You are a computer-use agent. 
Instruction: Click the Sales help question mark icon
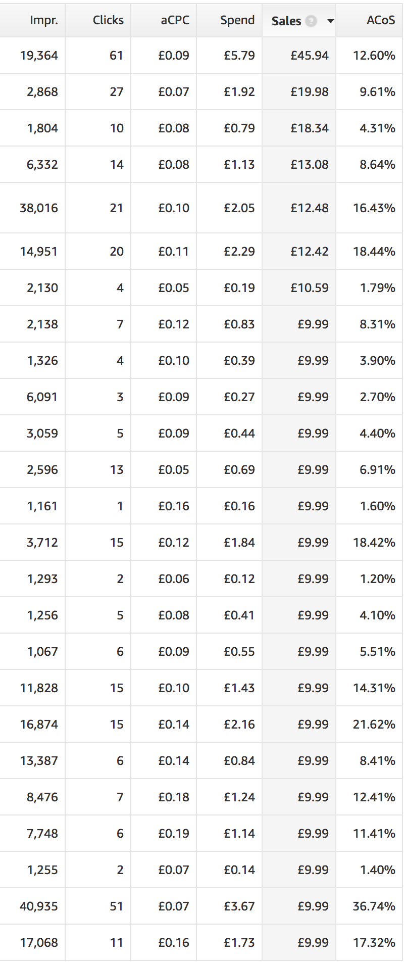[x=312, y=21]
